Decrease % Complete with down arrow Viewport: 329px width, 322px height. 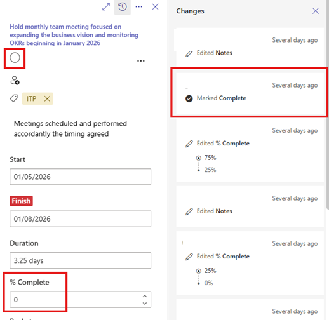145,303
